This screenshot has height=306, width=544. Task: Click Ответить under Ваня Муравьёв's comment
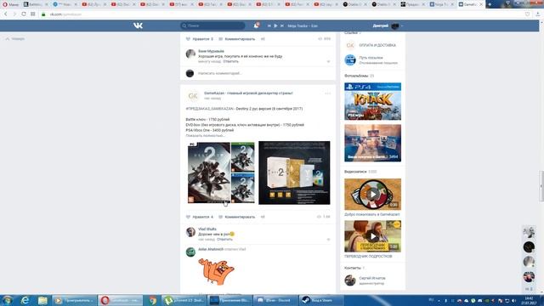coord(230,61)
